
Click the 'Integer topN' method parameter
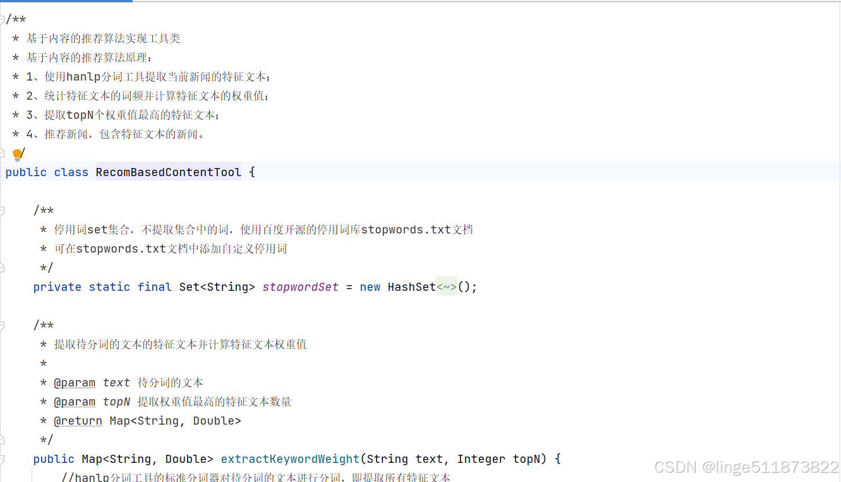point(499,459)
